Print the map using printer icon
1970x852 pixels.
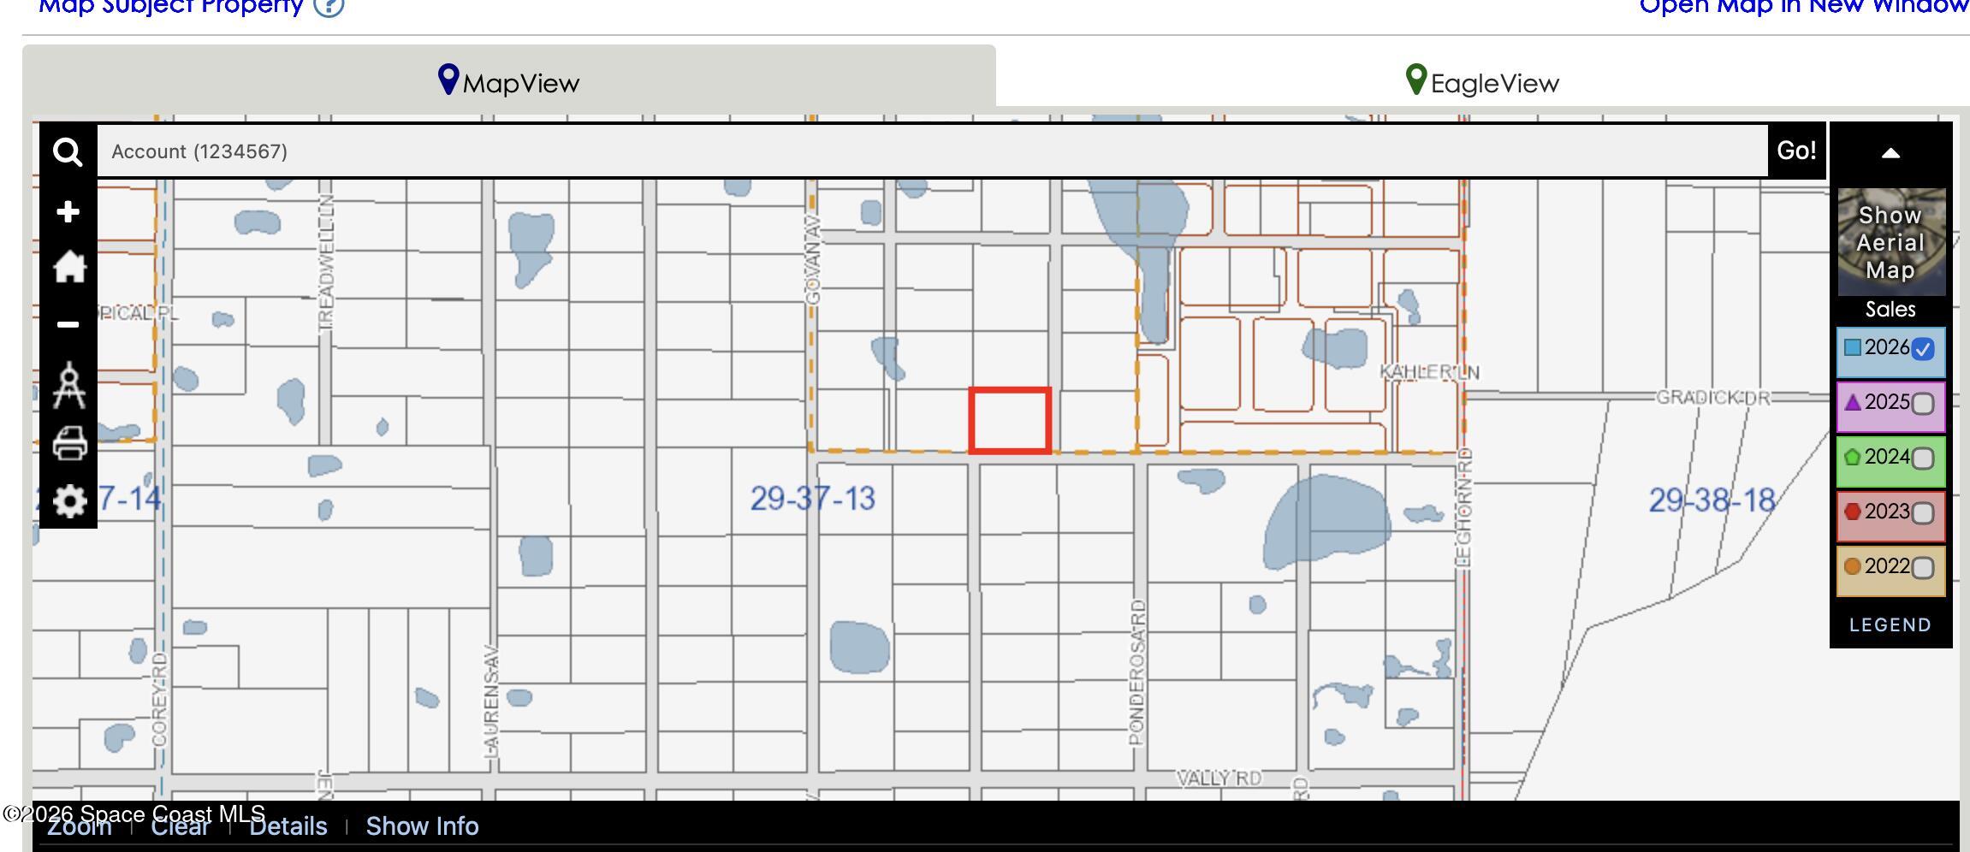(x=69, y=443)
